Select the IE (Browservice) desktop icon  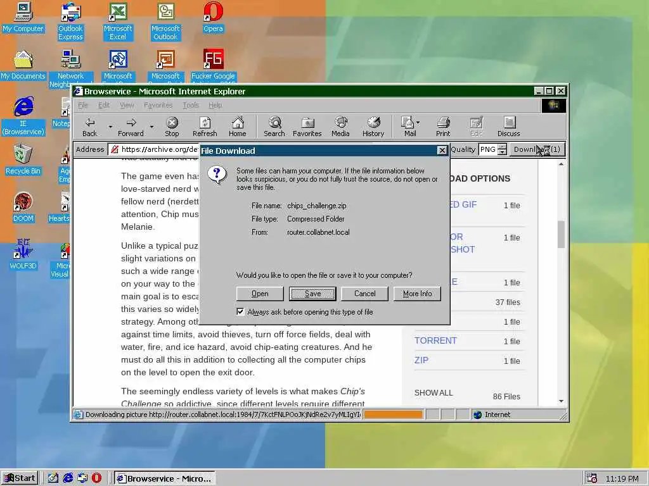coord(23,116)
